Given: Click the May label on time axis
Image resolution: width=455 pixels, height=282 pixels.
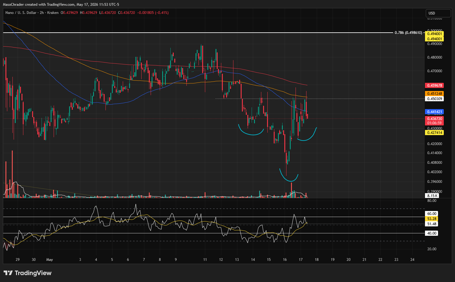Looking at the screenshot, I should click(49, 260).
